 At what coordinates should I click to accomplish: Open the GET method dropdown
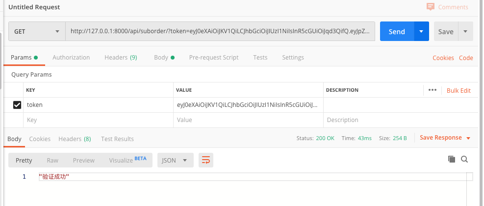tap(37, 31)
